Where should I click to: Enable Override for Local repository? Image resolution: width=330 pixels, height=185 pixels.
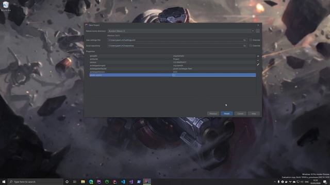coord(251,46)
